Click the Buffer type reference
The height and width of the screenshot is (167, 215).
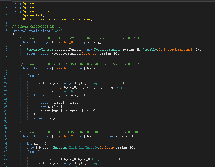[x=39, y=87]
